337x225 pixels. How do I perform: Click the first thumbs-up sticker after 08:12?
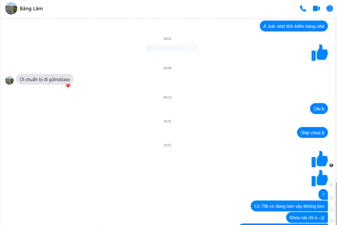tap(320, 53)
